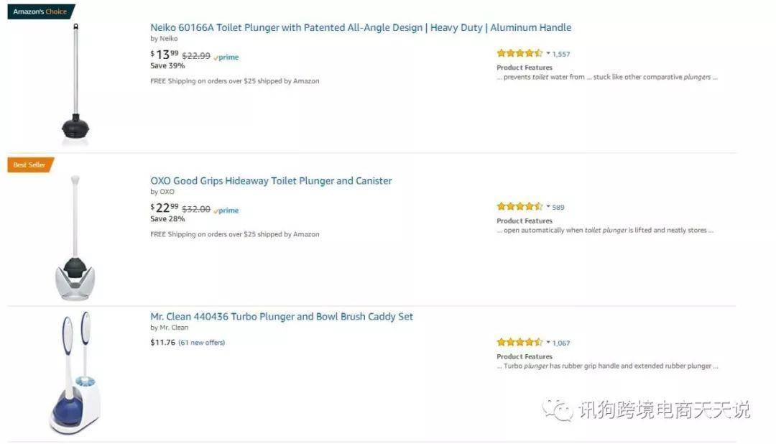Click the prime logo beside OXO's $22.99 price
Screen dimensions: 776x444
coord(226,211)
